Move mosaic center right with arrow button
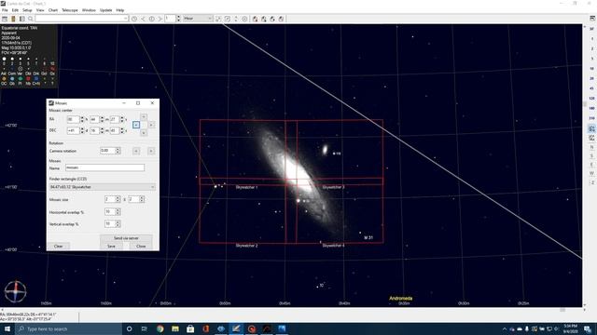Viewport: 597px width, 335px height. coord(151,125)
